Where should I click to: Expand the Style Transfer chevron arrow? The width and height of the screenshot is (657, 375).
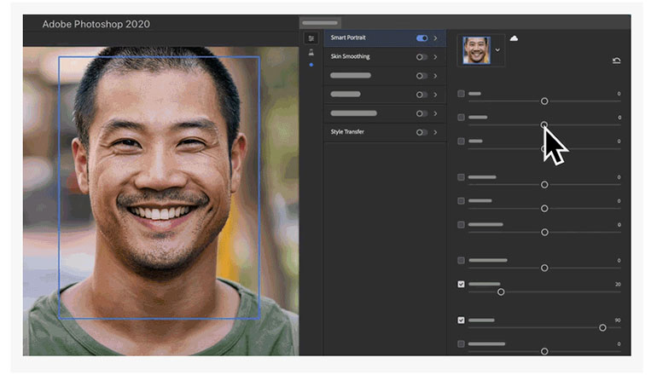tap(435, 132)
